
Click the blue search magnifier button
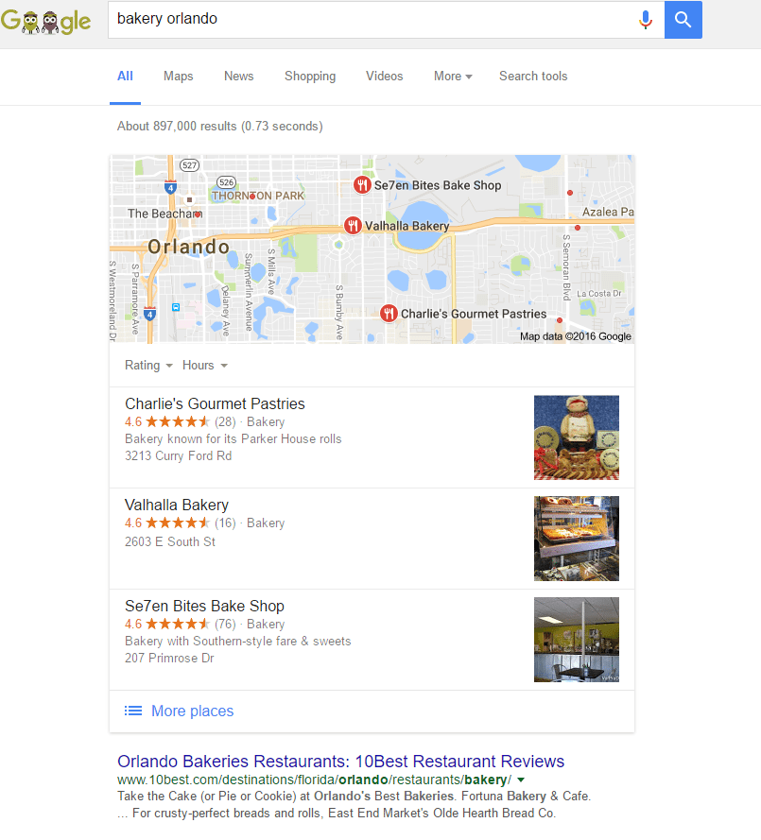coord(683,20)
